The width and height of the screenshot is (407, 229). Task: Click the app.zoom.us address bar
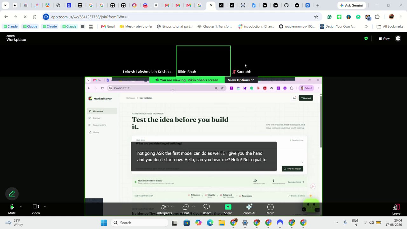[179, 17]
